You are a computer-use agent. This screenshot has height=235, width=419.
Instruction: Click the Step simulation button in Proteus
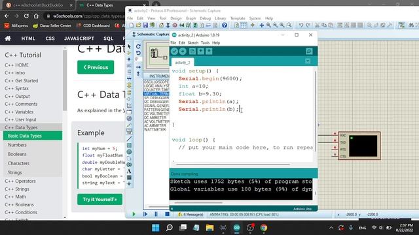(145, 214)
